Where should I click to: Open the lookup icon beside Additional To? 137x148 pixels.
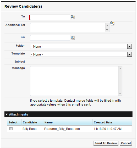click(x=112, y=23)
